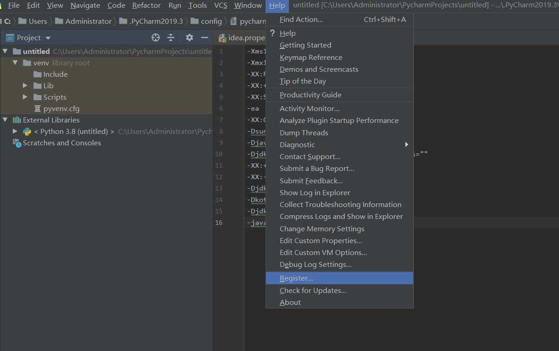This screenshot has width=559, height=351.
Task: Select Check for Updates...
Action: click(339, 290)
